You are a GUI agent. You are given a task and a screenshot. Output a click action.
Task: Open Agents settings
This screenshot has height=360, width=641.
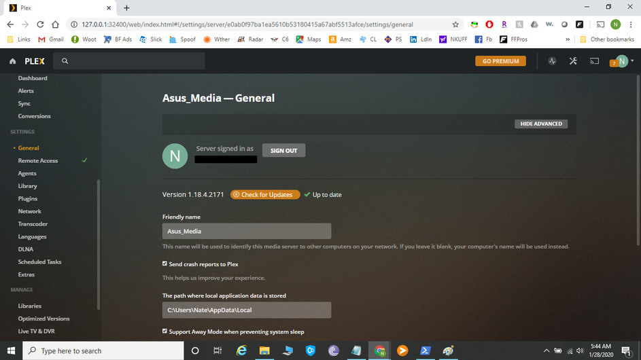point(27,173)
